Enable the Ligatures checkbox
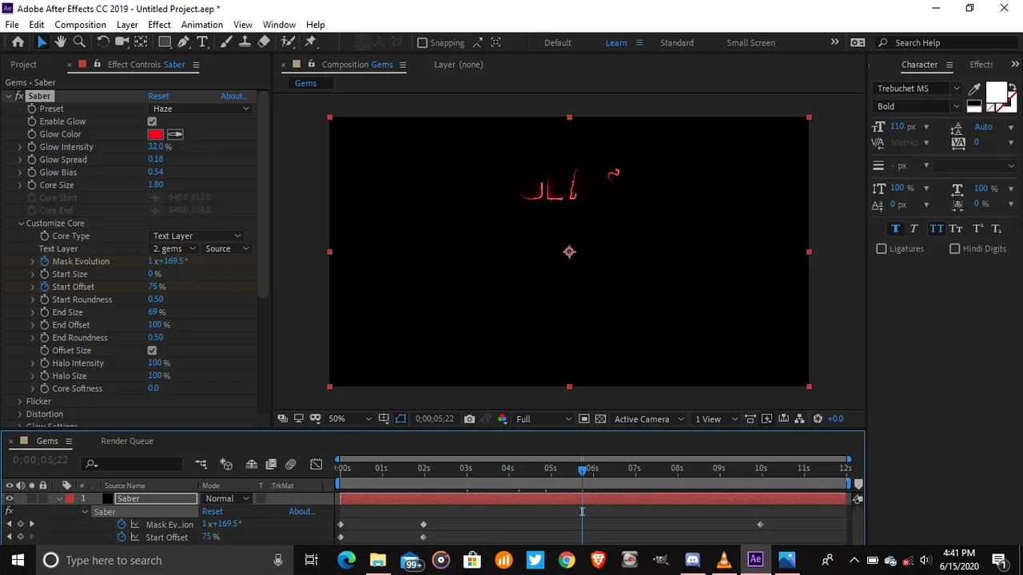 coord(882,248)
